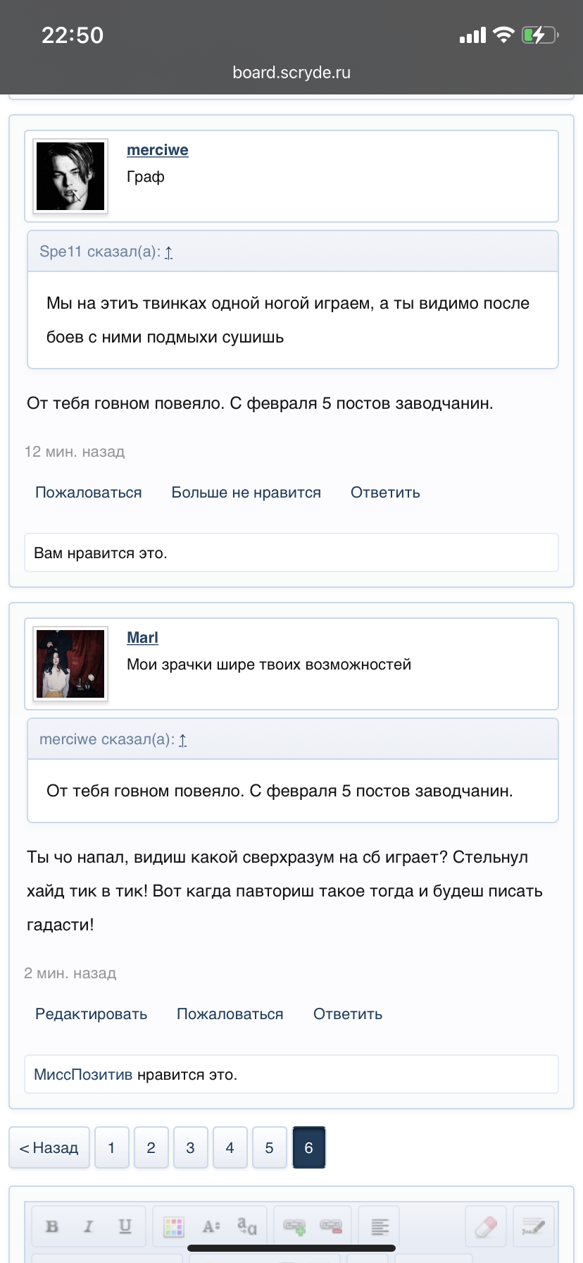
Task: Switch to page 1 of the thread
Action: [x=111, y=1147]
